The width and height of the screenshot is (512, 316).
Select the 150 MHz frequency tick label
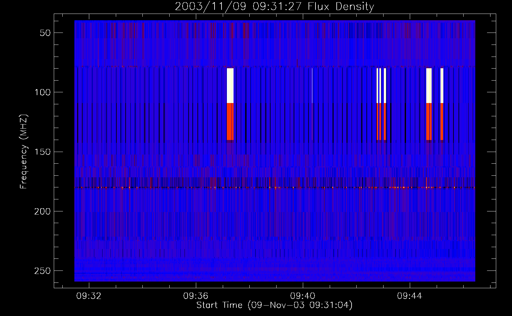click(x=42, y=152)
